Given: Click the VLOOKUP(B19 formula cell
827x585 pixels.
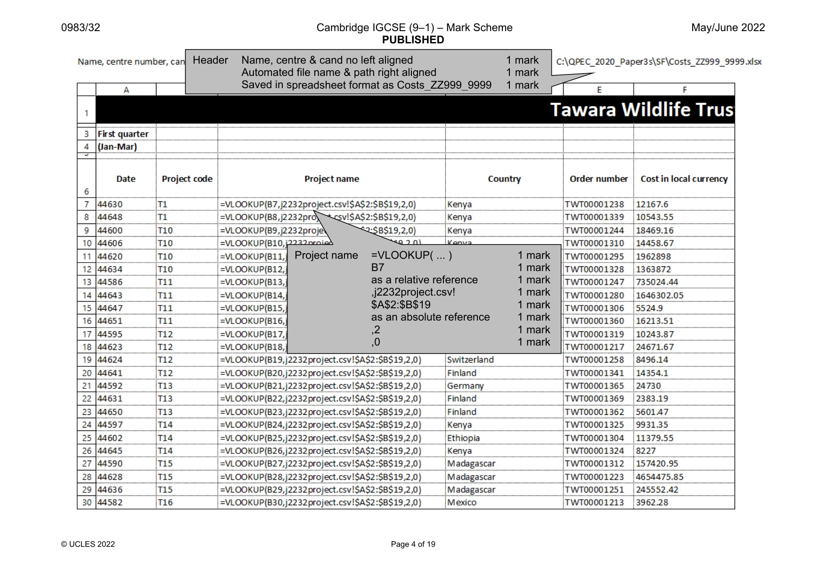Looking at the screenshot, I should coord(331,360).
